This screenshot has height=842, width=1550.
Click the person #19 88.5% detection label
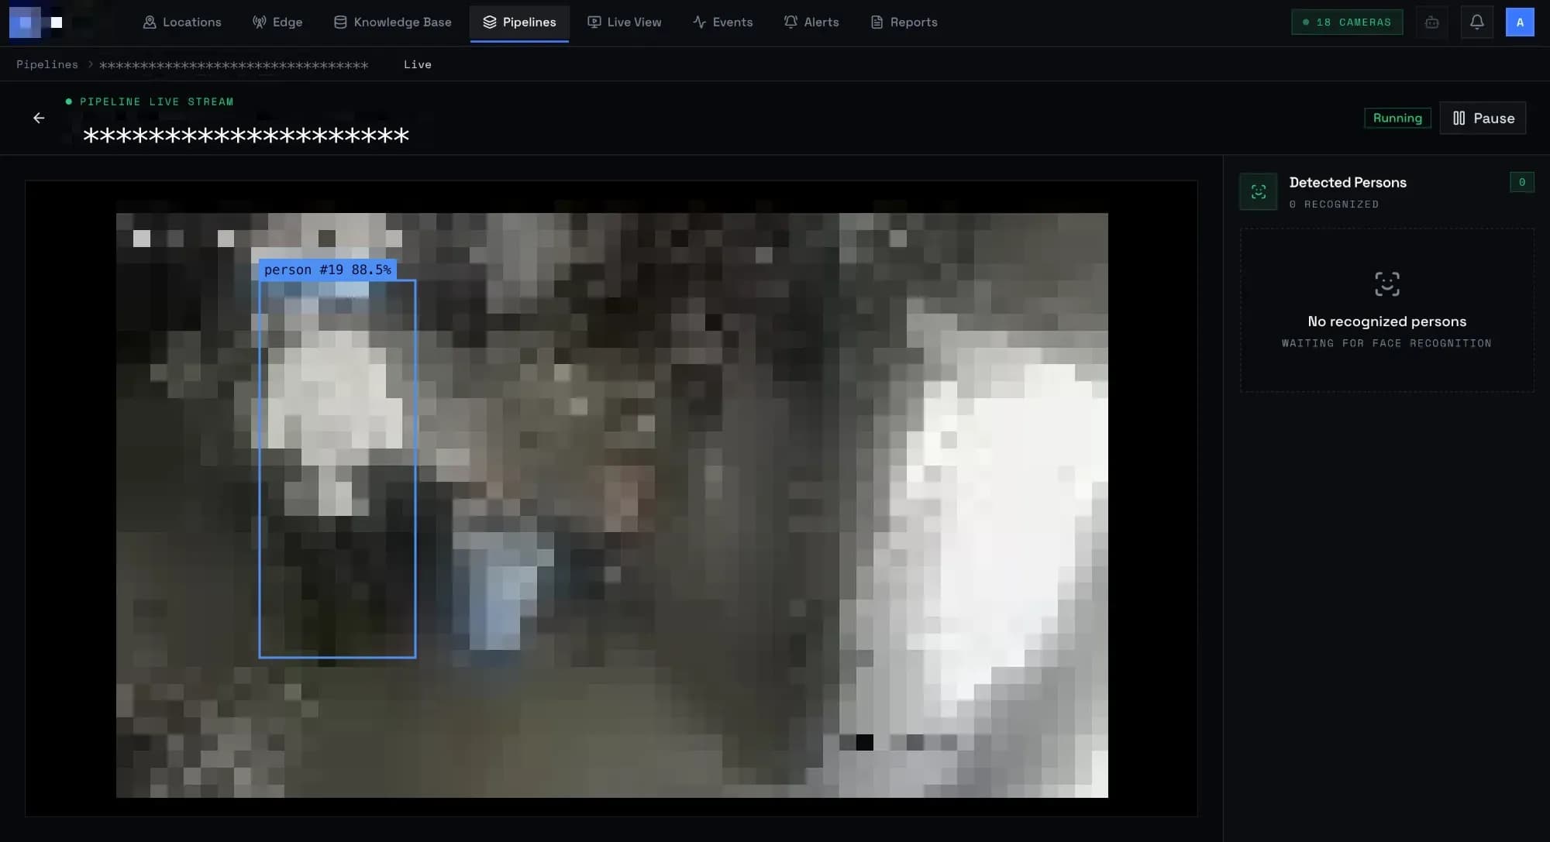(328, 270)
